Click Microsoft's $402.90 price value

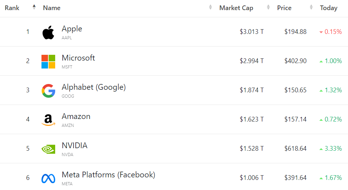[295, 61]
